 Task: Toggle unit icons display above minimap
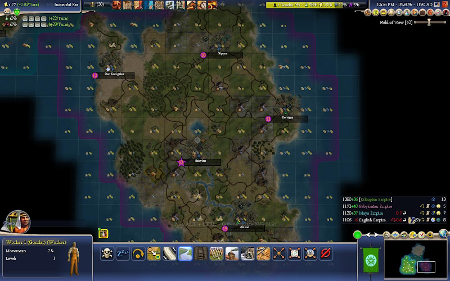[x=386, y=235]
